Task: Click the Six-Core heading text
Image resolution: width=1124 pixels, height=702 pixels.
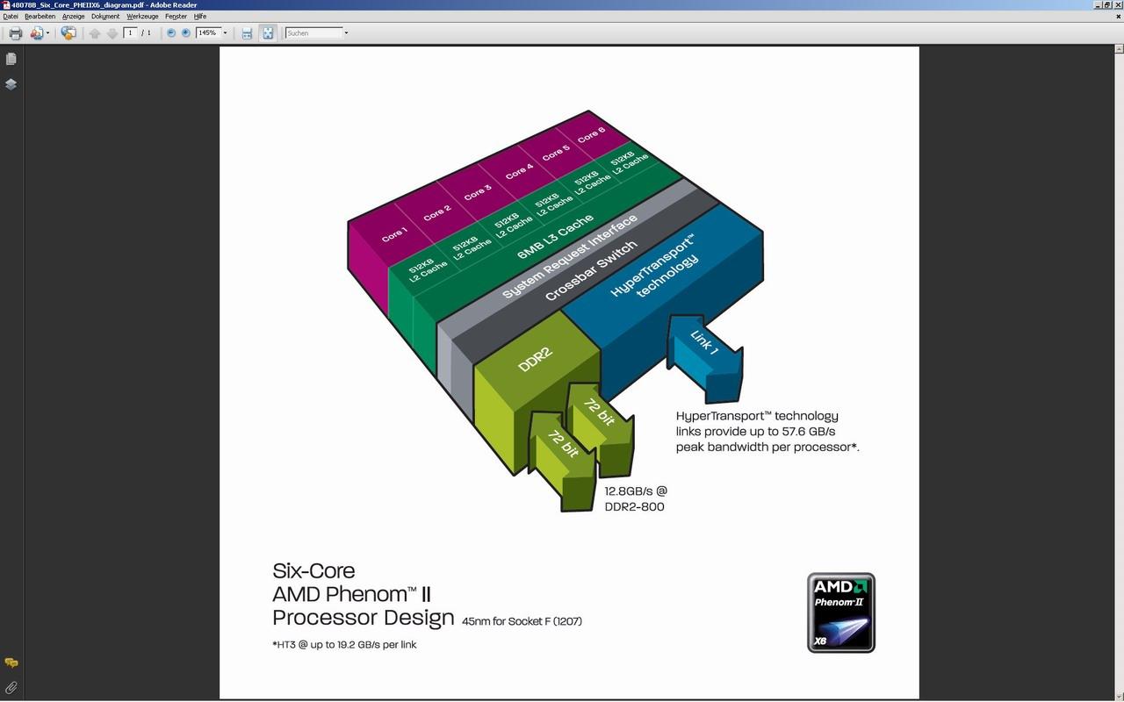Action: pyautogui.click(x=313, y=570)
